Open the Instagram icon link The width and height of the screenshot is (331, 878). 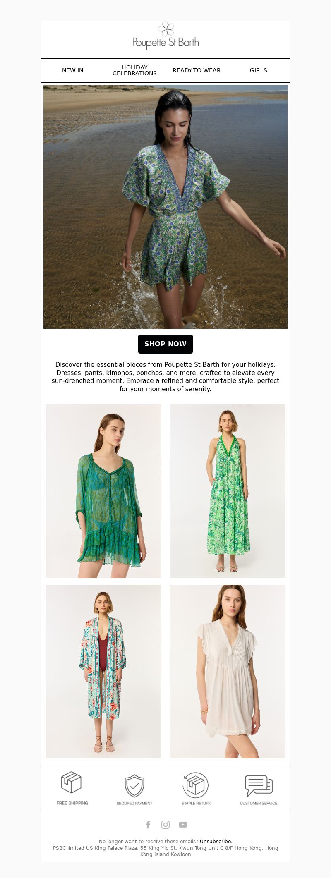click(x=165, y=825)
